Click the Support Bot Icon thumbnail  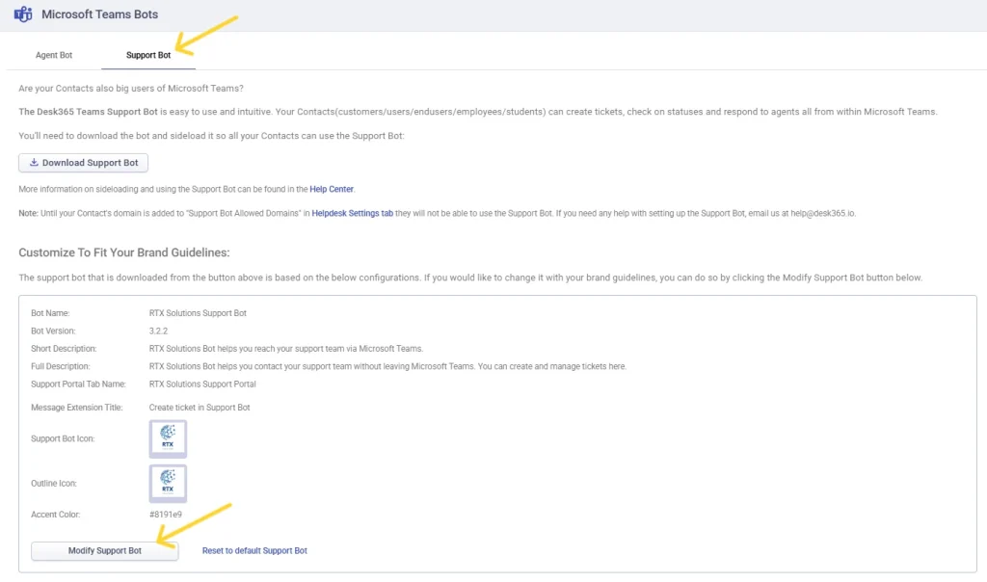point(168,438)
